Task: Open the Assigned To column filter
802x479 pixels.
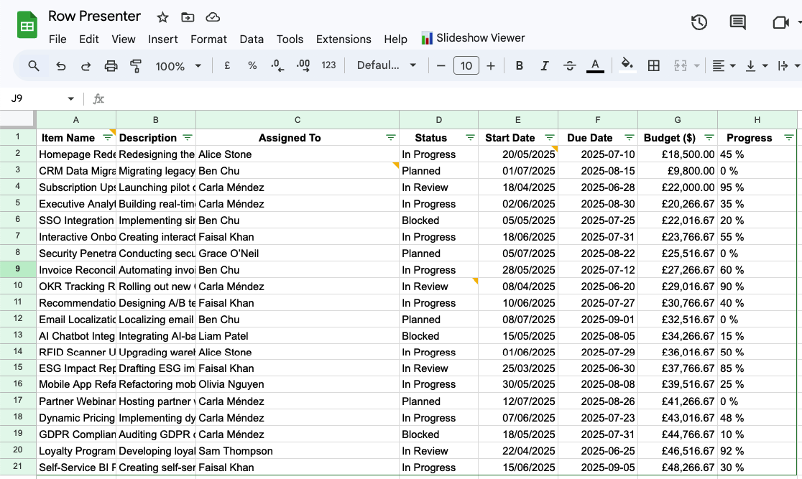Action: 390,137
